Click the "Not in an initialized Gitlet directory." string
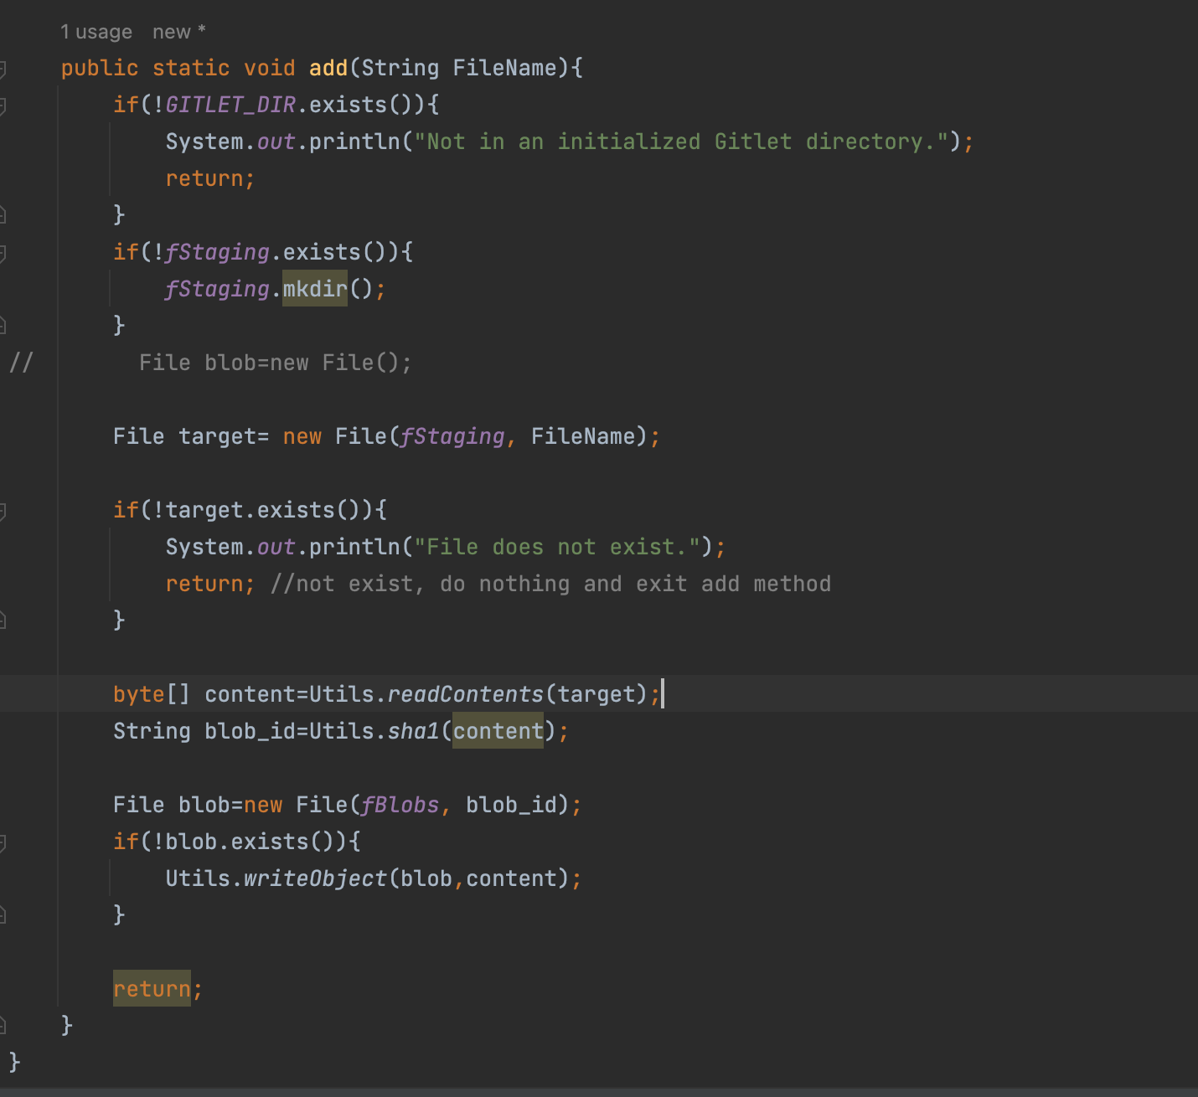1198x1097 pixels. pyautogui.click(x=681, y=142)
